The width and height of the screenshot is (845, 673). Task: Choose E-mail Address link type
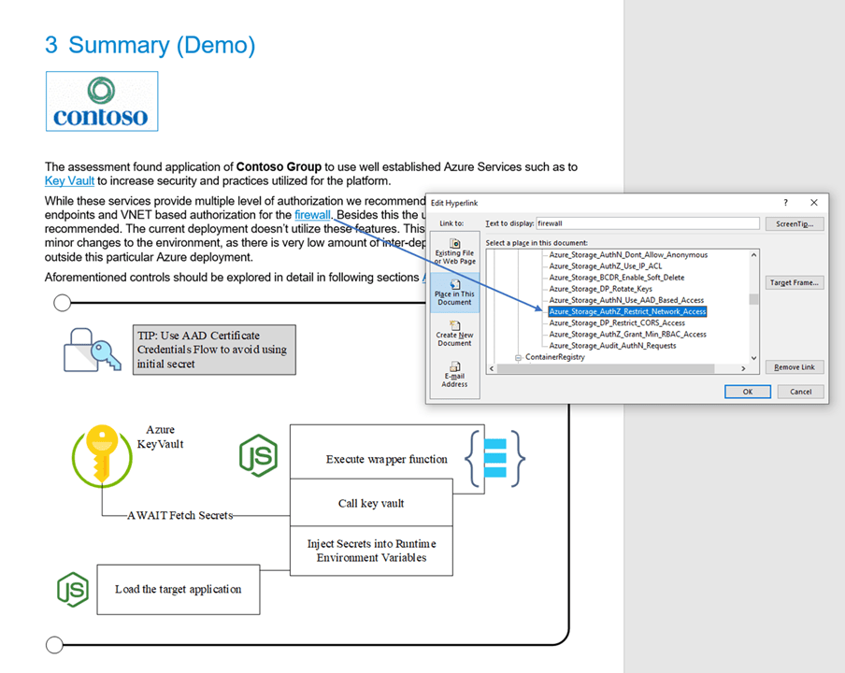click(454, 374)
